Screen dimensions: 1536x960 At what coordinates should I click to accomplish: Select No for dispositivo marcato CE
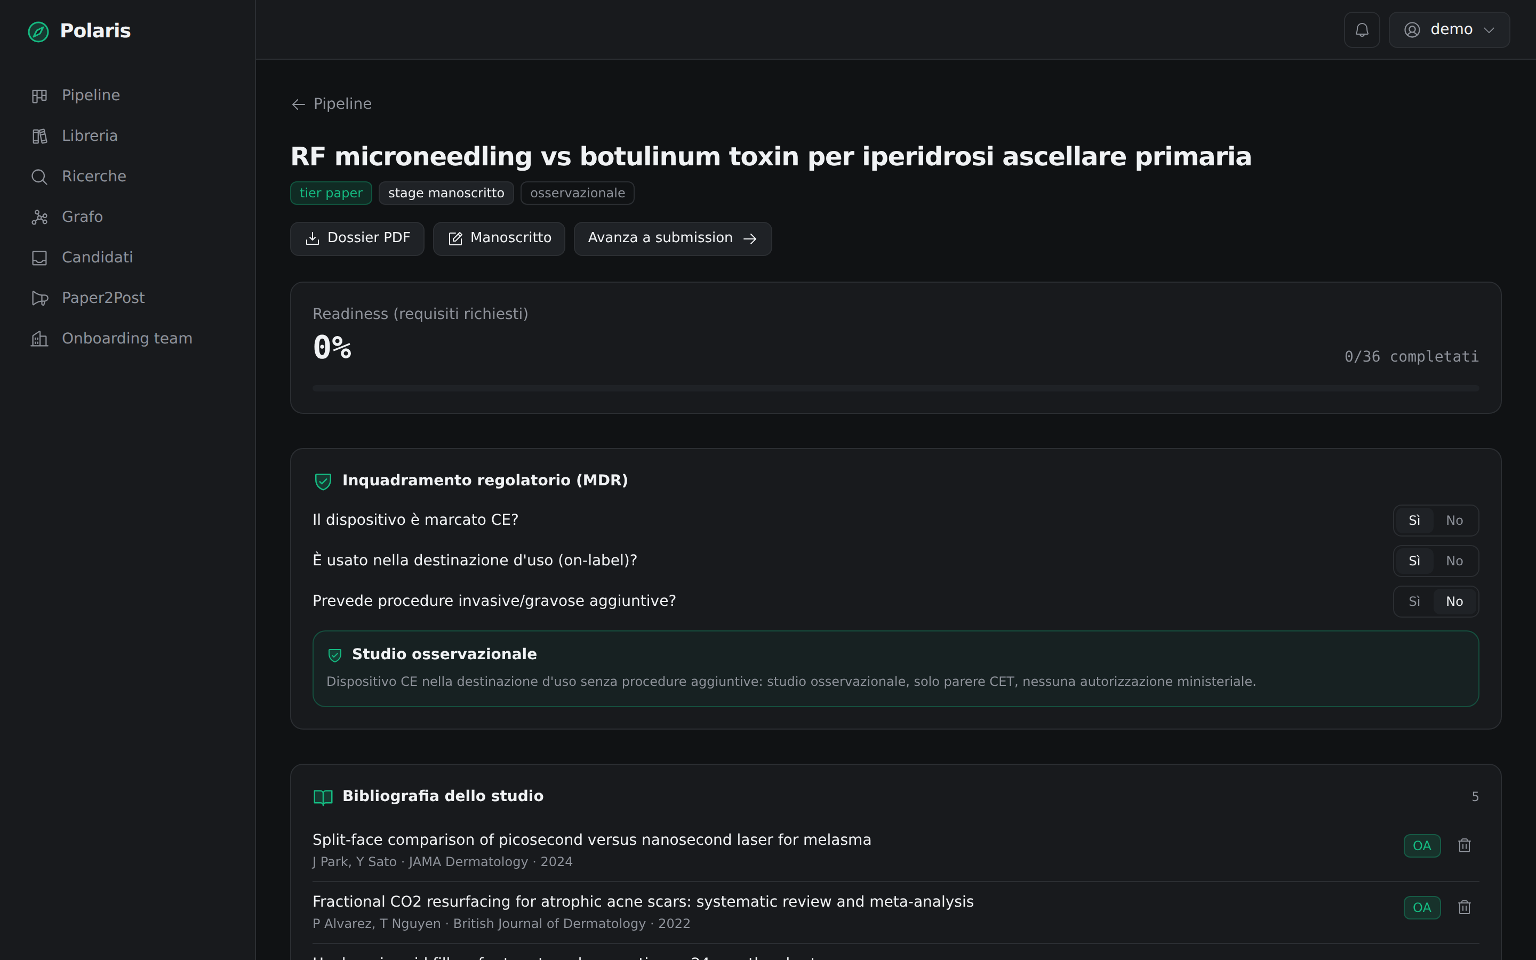coord(1454,521)
